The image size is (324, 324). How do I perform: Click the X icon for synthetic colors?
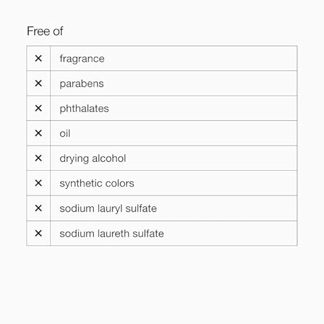[38, 183]
